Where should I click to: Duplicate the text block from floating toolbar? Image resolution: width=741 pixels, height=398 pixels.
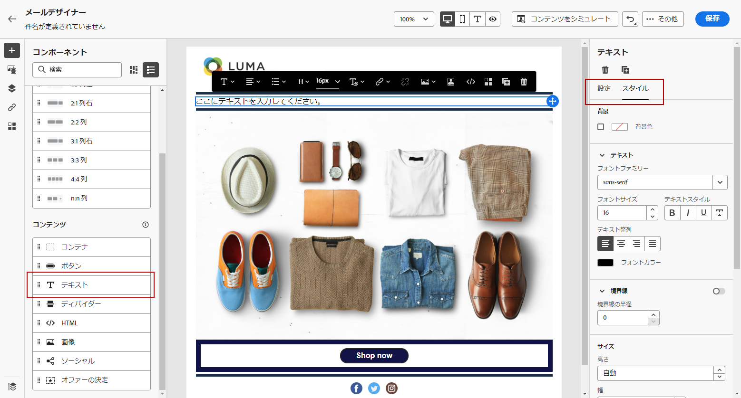click(506, 82)
